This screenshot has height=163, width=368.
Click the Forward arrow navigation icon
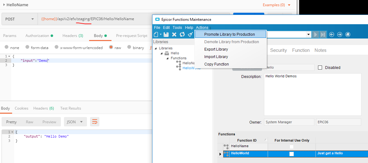[340, 34]
